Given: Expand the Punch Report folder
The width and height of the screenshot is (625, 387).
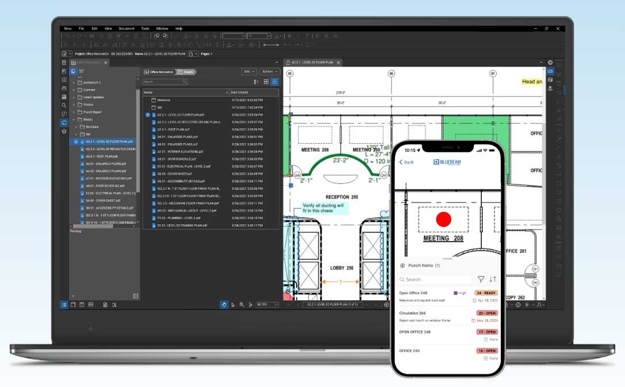Looking at the screenshot, I should coord(74,112).
